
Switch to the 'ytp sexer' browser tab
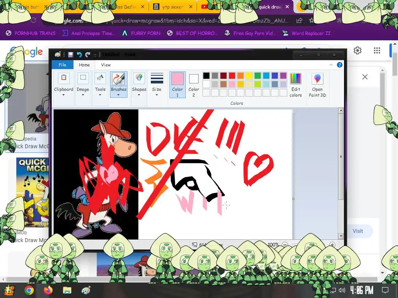[173, 7]
